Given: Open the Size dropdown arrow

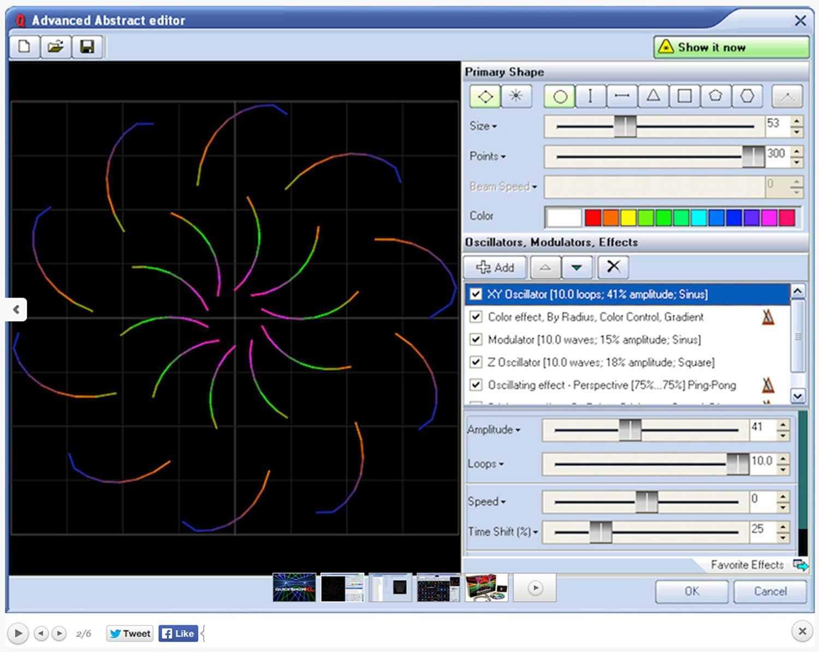Looking at the screenshot, I should (x=495, y=127).
